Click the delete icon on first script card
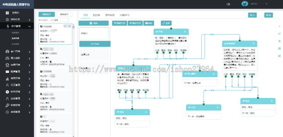 click(69, 26)
